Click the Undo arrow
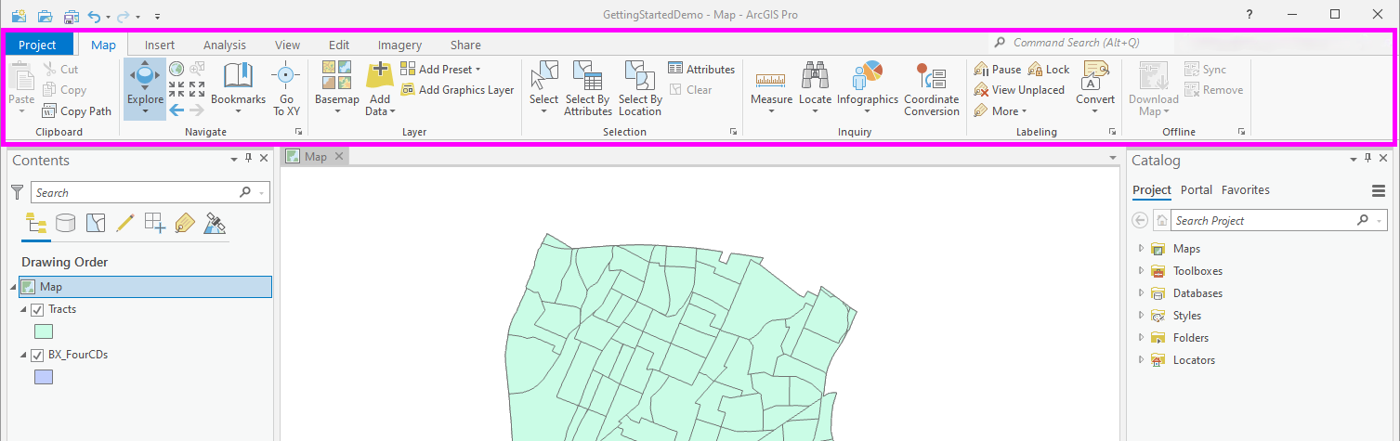This screenshot has width=1400, height=441. (x=94, y=16)
